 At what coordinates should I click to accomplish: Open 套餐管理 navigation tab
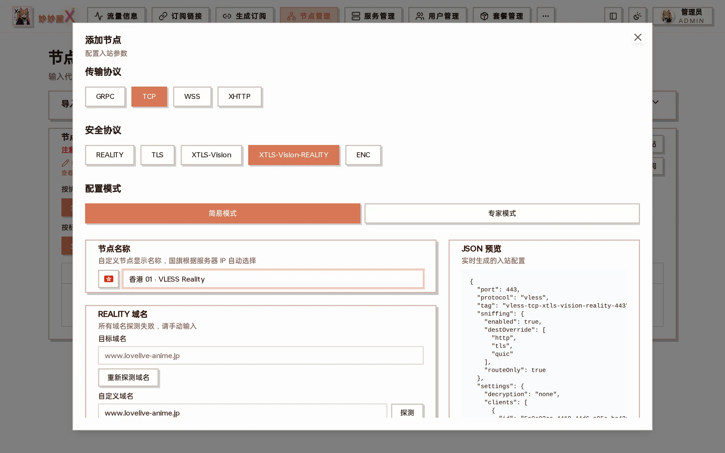(502, 16)
